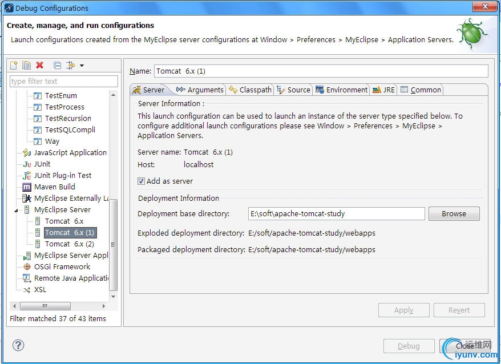The width and height of the screenshot is (501, 364).
Task: Click the Apply button
Action: tap(404, 310)
